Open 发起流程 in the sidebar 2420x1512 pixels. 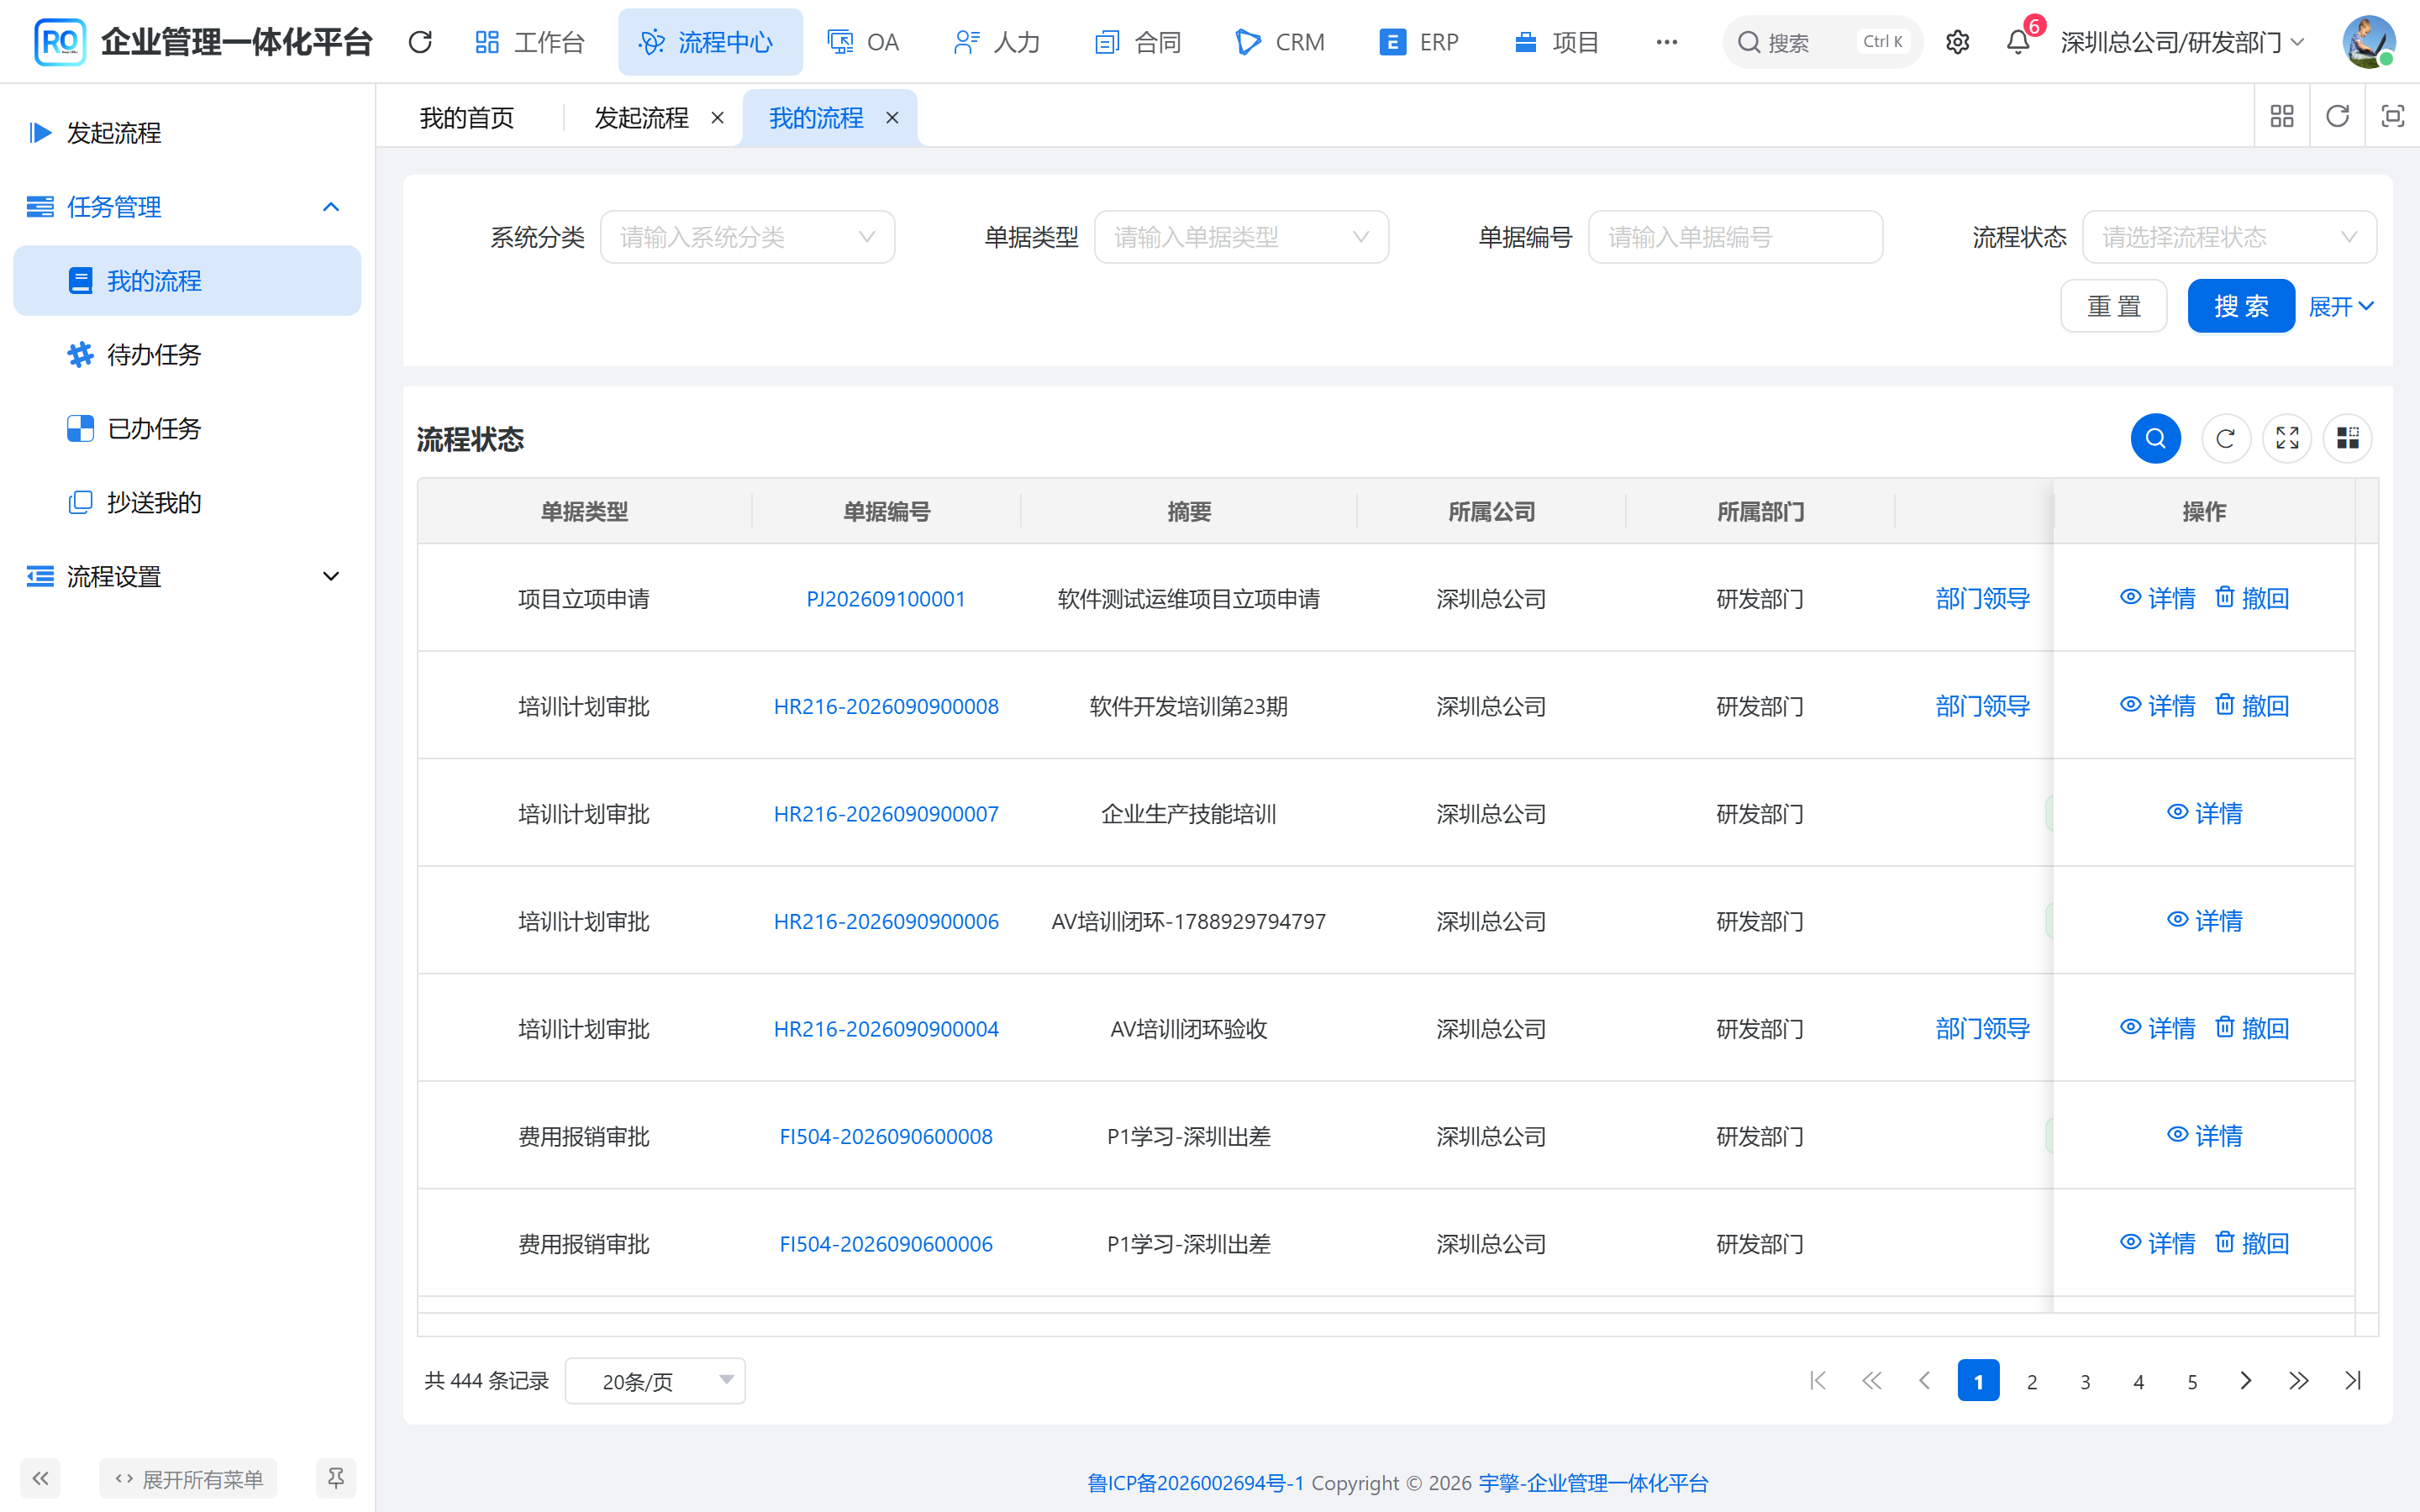coord(187,133)
